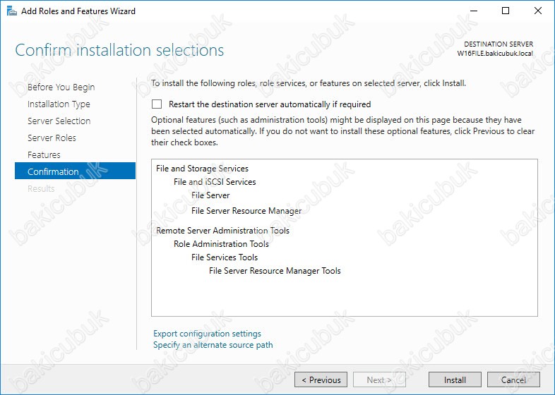Enable restart destination server automatically checkbox
Image resolution: width=555 pixels, height=395 pixels.
click(x=157, y=104)
